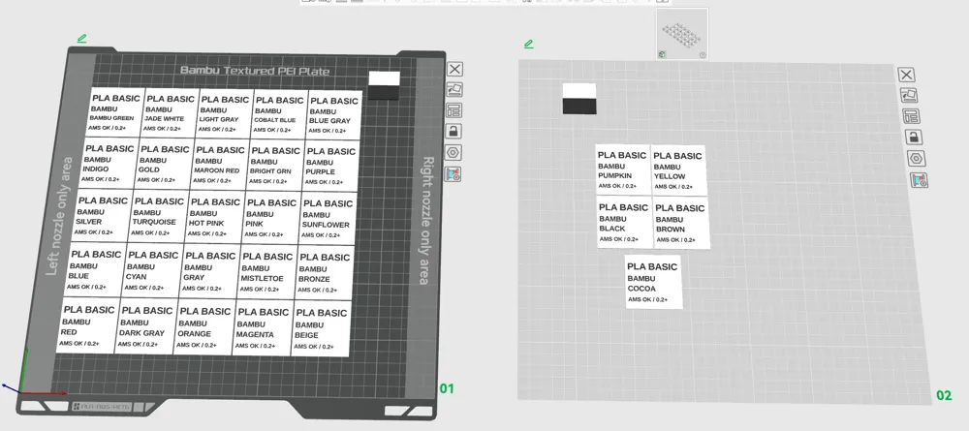Screen dimensions: 969x431
Task: Select the TURQUOISE swatch card
Action: tap(160, 216)
